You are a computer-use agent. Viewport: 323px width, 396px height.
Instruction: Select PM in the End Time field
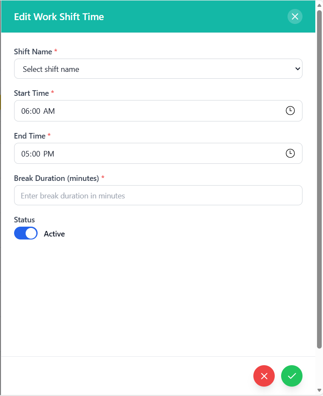click(49, 154)
